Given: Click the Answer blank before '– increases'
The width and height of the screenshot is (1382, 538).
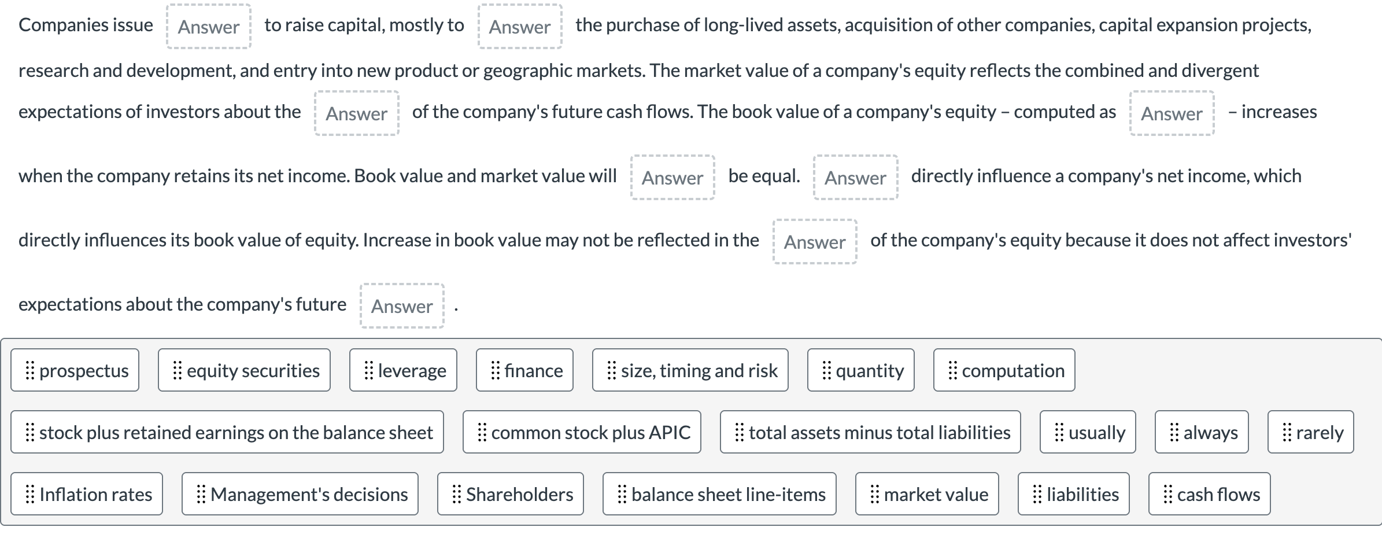Looking at the screenshot, I should pyautogui.click(x=1172, y=114).
